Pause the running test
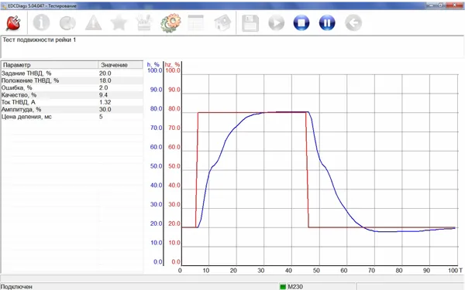Screen dimensions: 465x290 point(327,22)
